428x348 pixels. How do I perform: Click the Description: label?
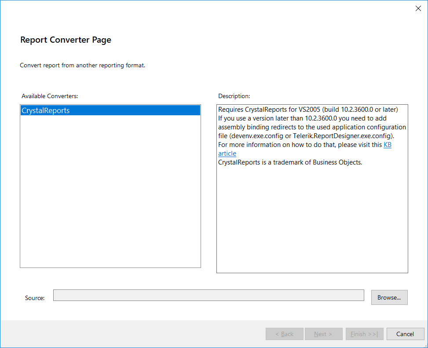click(x=234, y=95)
